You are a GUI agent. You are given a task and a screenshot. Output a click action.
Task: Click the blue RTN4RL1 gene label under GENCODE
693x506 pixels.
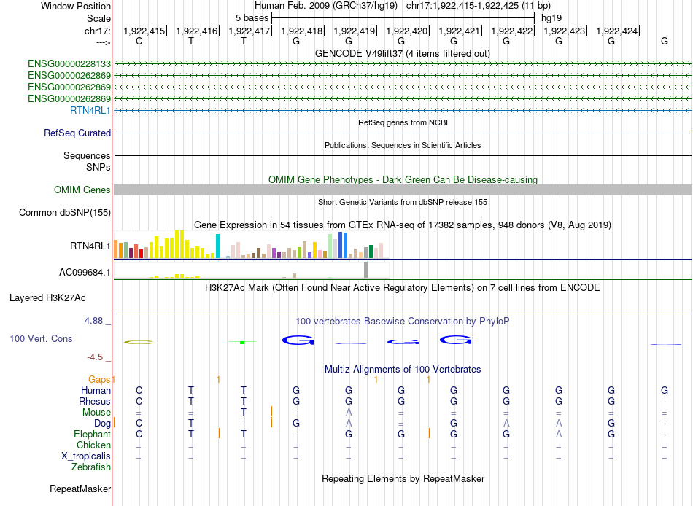[x=90, y=111]
